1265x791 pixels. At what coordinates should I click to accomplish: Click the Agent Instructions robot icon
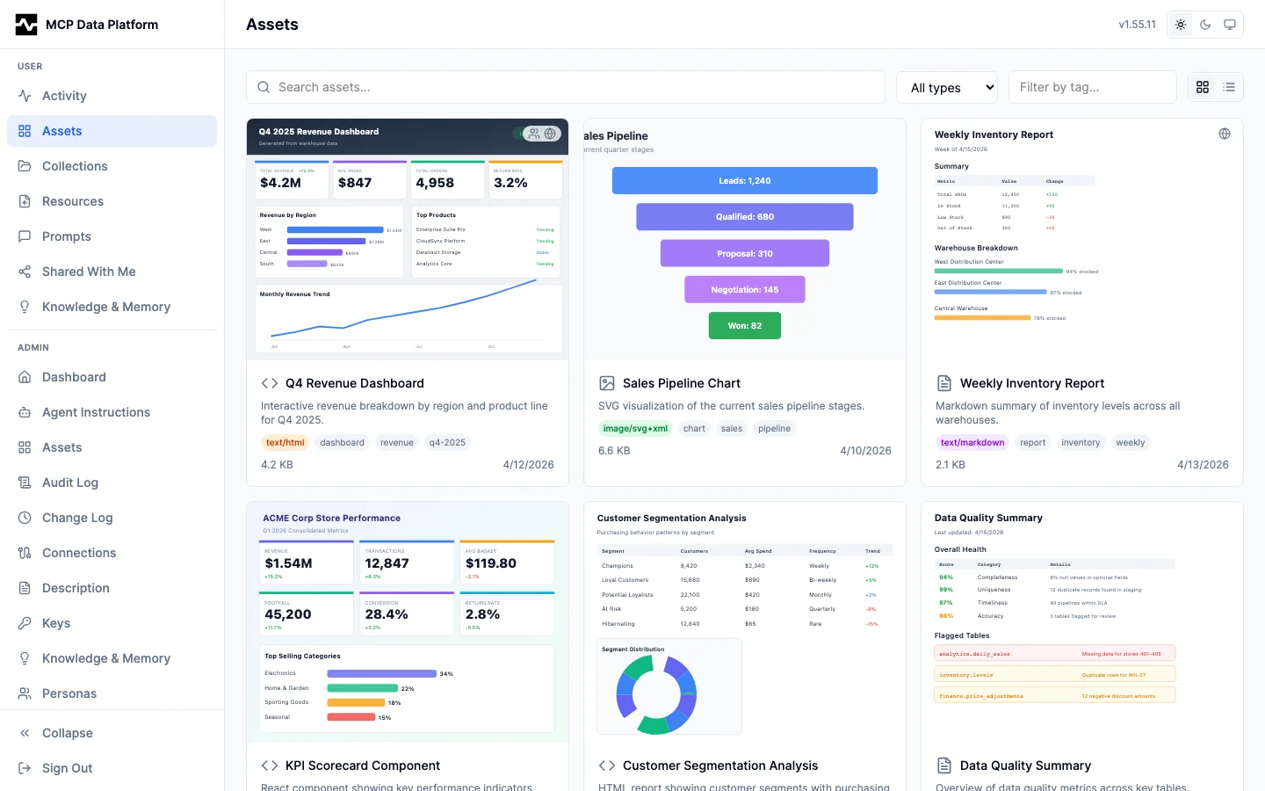tap(25, 412)
